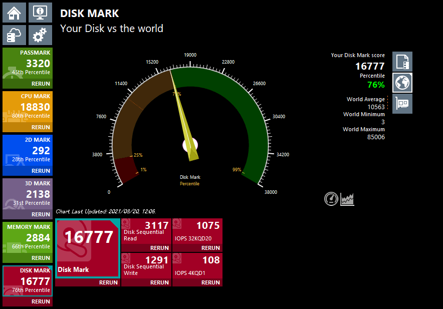The image size is (443, 309).
Task: Open the settings gears icon
Action: click(40, 35)
